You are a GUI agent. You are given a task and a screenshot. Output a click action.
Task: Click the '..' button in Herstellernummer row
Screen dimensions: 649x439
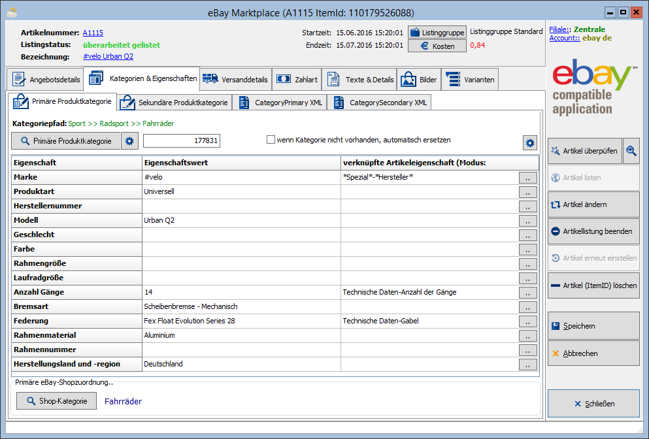tap(527, 206)
